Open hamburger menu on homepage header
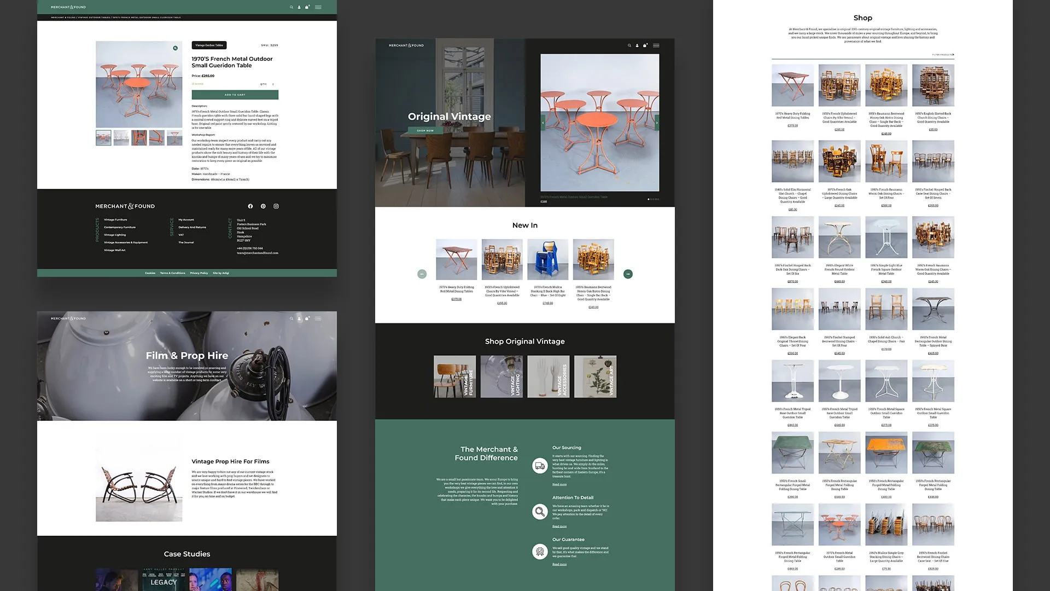The image size is (1050, 591). click(x=656, y=45)
